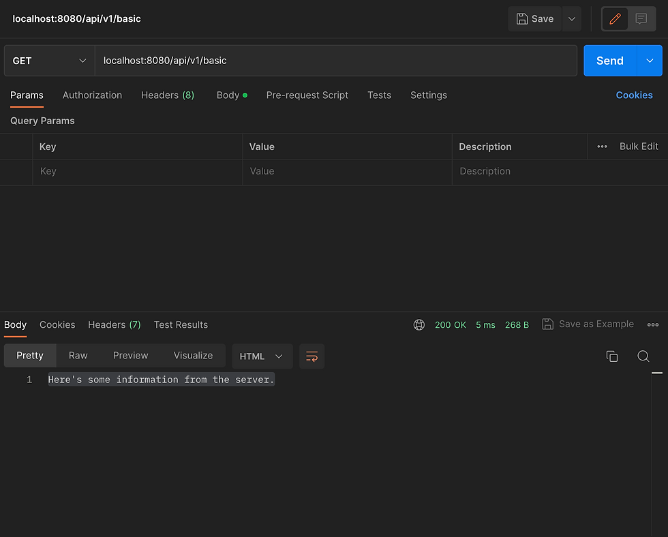
Task: Open the response more options ellipsis
Action: (653, 325)
